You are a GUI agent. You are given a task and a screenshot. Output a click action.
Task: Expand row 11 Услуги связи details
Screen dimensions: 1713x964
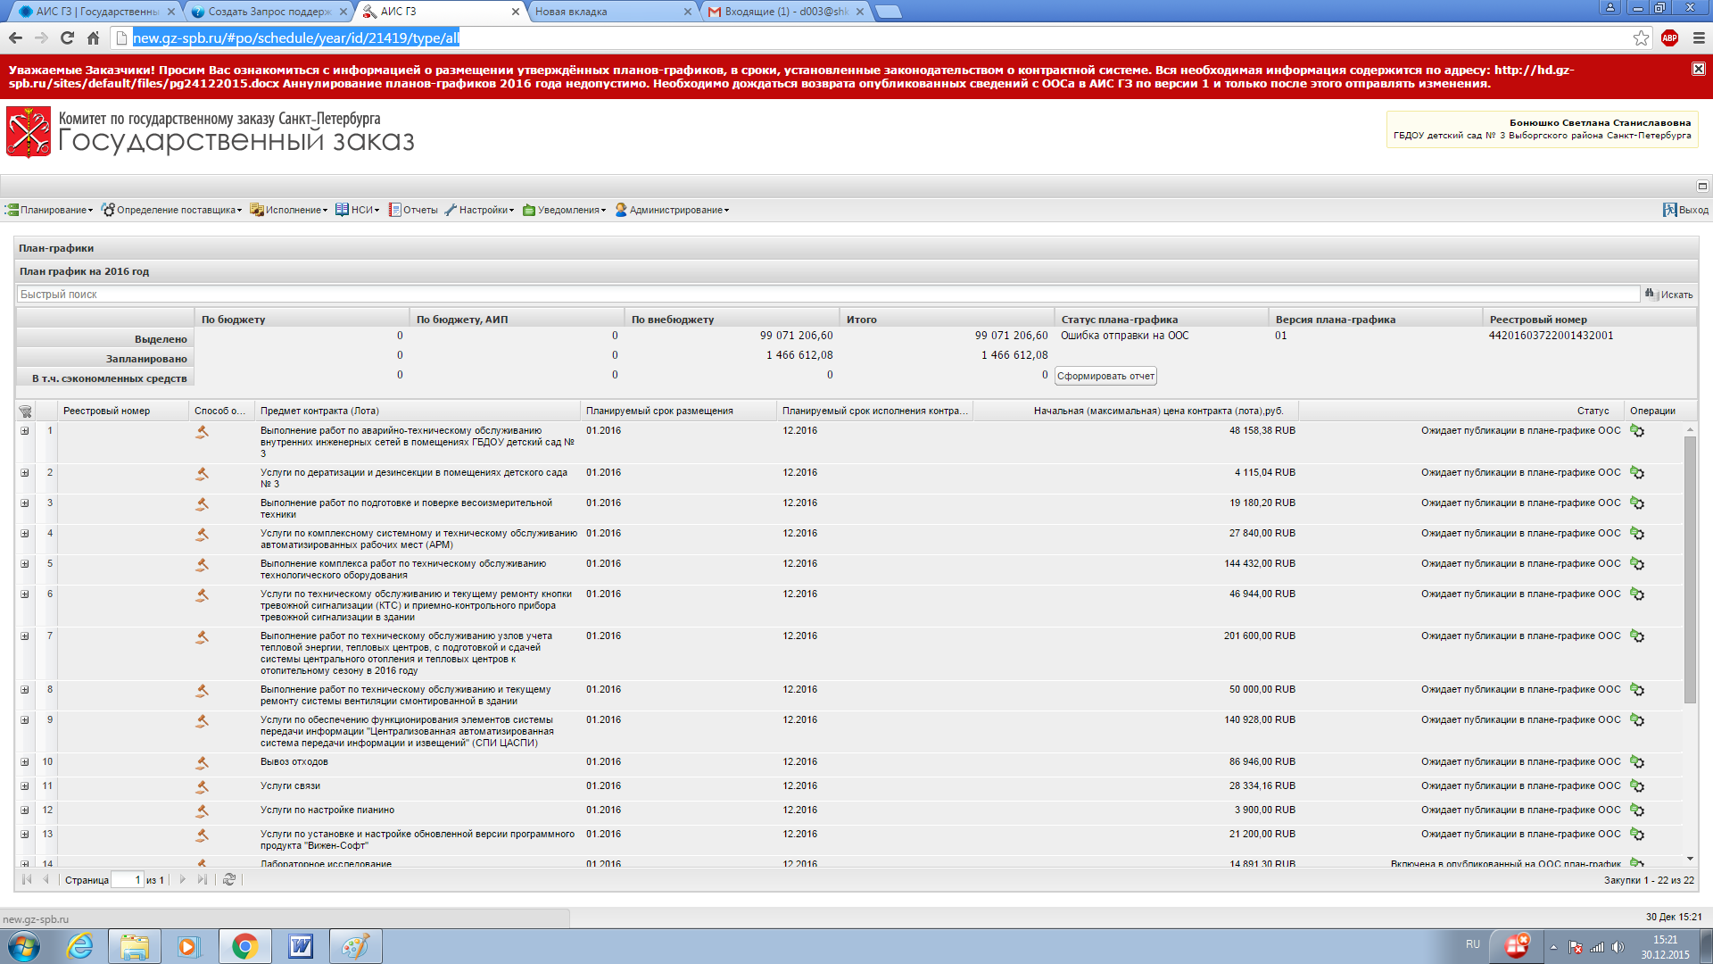click(x=25, y=786)
